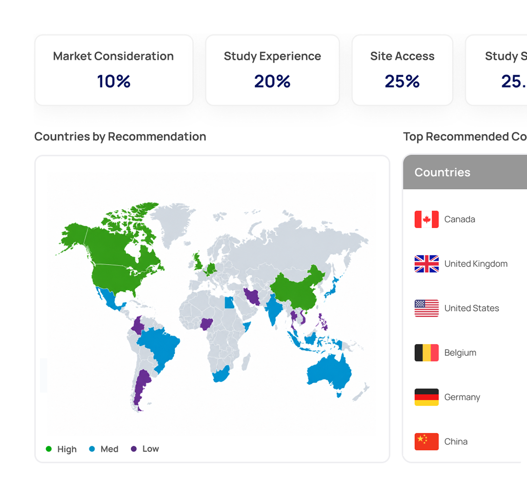Click the 10% value
The image size is (527, 493).
point(114,81)
